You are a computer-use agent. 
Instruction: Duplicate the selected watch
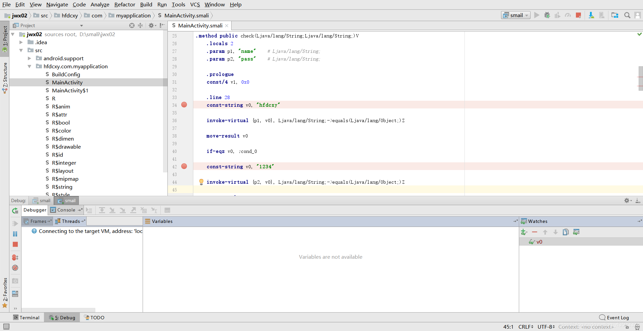565,232
